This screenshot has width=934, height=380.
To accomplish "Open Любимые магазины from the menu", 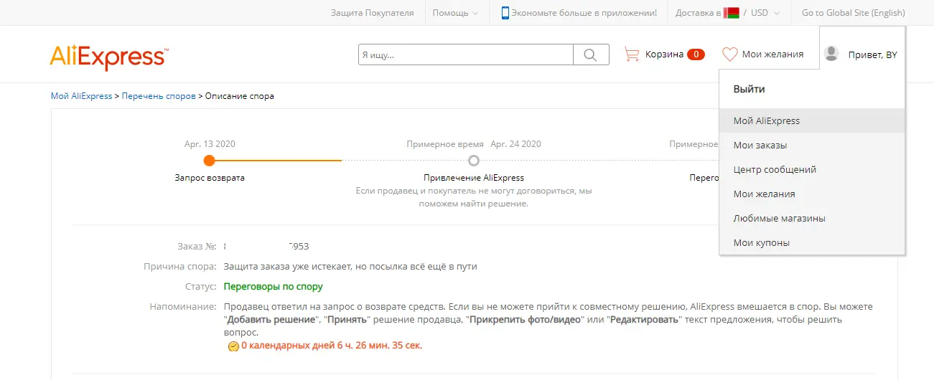I will point(812,219).
